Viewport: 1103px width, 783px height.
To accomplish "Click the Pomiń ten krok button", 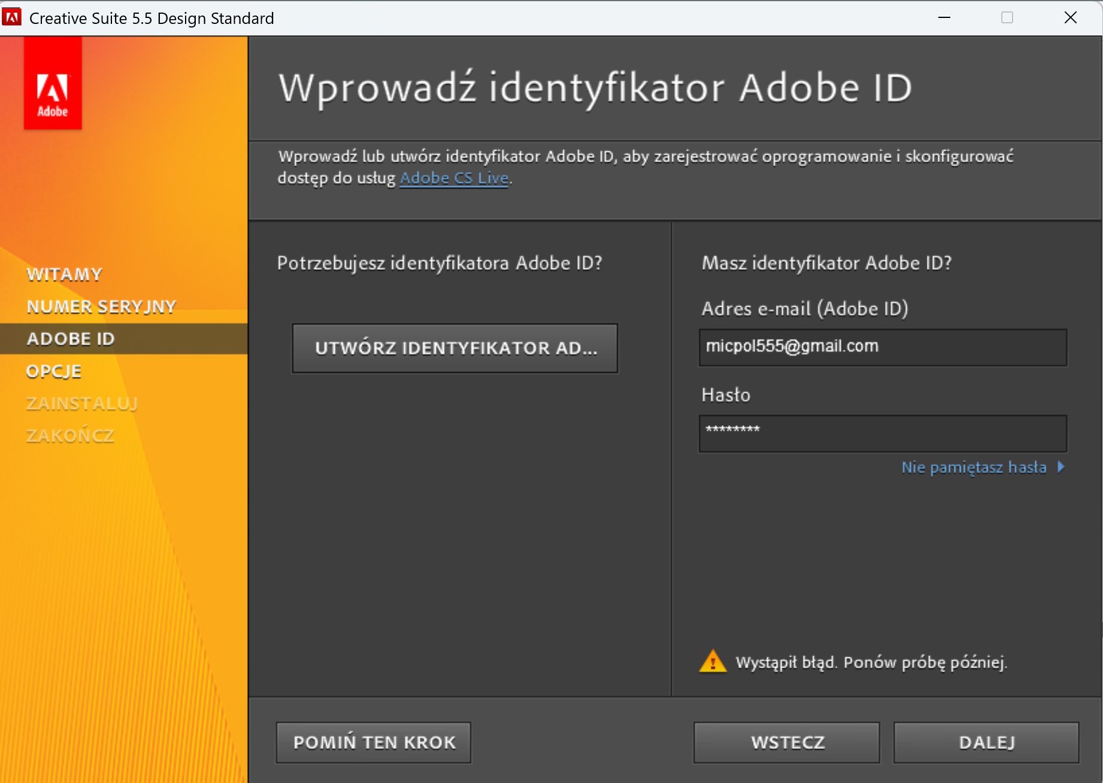I will pyautogui.click(x=374, y=742).
